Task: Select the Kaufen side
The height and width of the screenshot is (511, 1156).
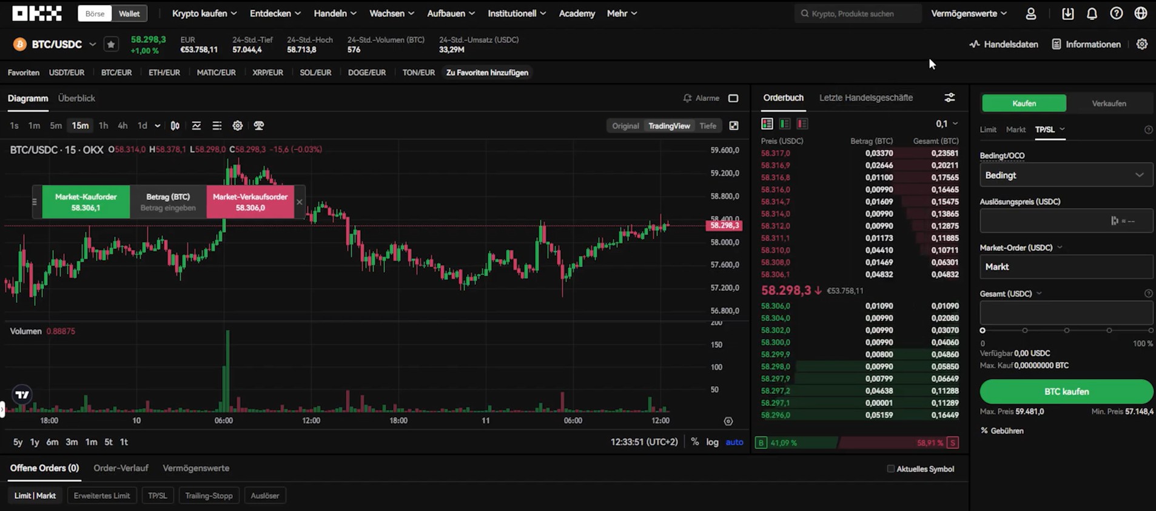Action: coord(1024,103)
